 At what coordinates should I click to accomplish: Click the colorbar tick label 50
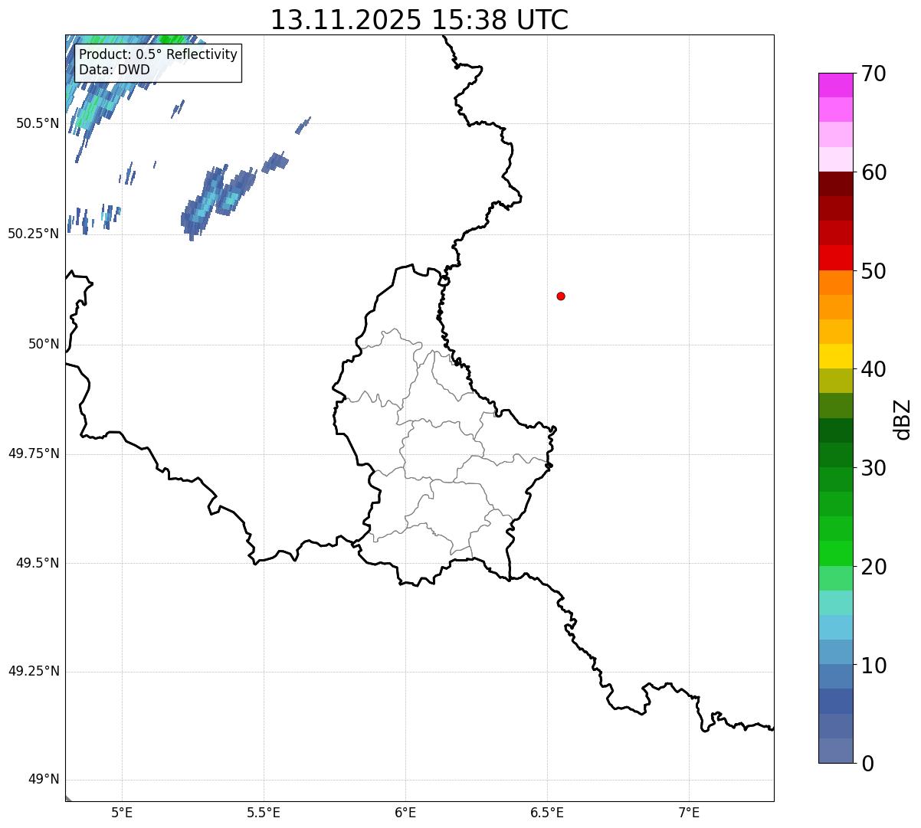pos(873,271)
